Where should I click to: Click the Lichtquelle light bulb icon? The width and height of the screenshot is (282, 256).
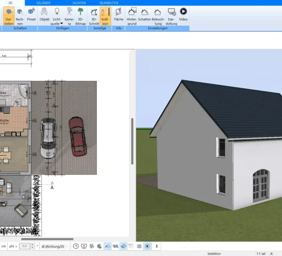57,11
